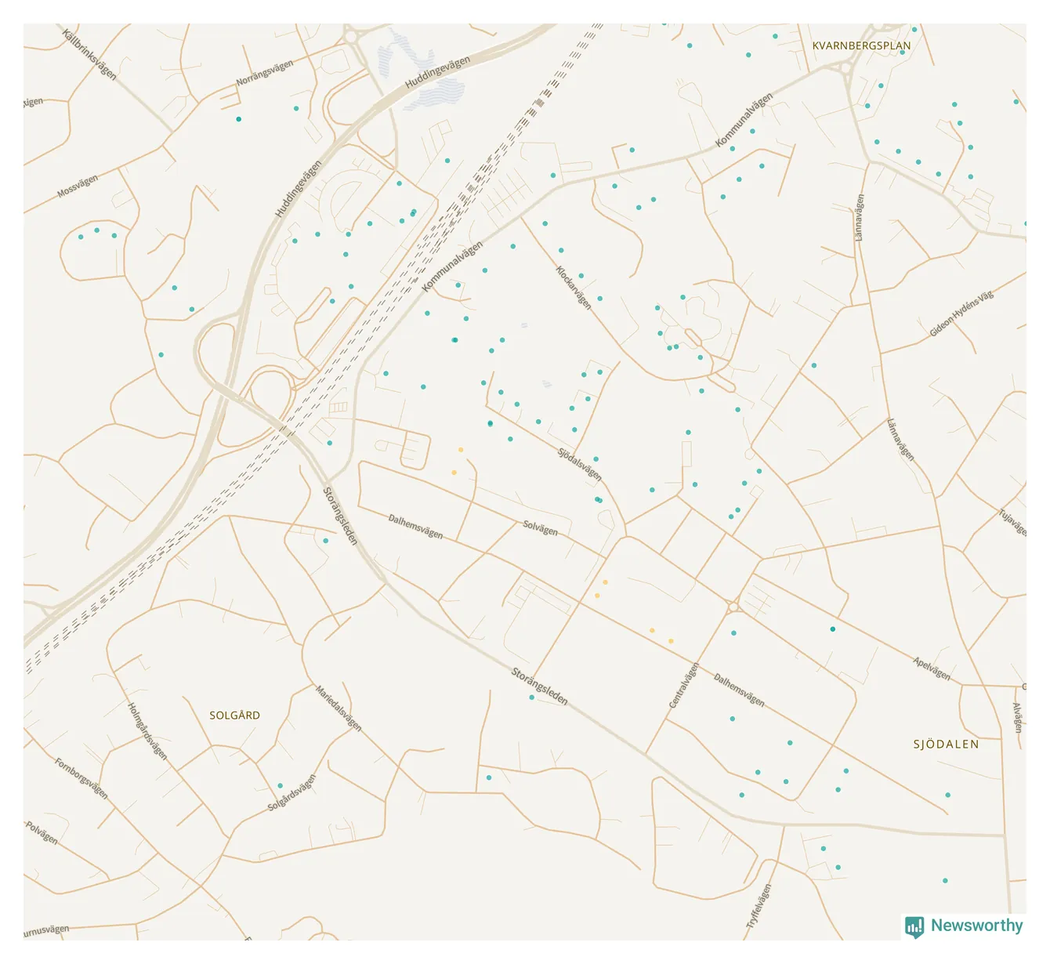Click the Centralvägen street label
This screenshot has width=1050, height=964.
(683, 686)
